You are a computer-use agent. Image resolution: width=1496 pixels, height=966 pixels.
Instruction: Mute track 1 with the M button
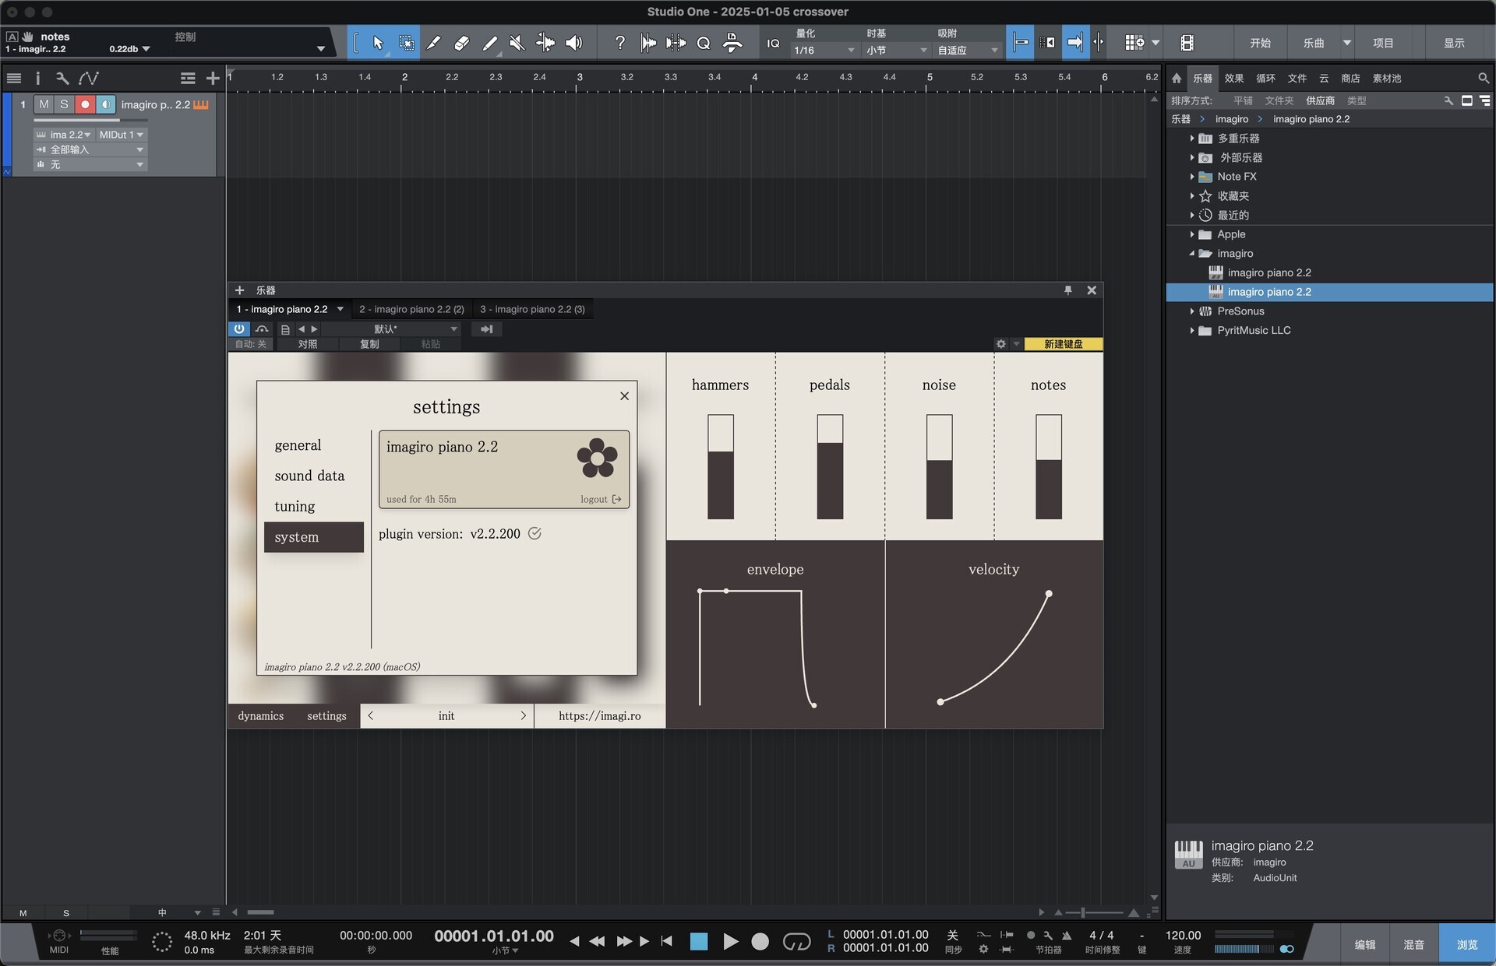44,104
